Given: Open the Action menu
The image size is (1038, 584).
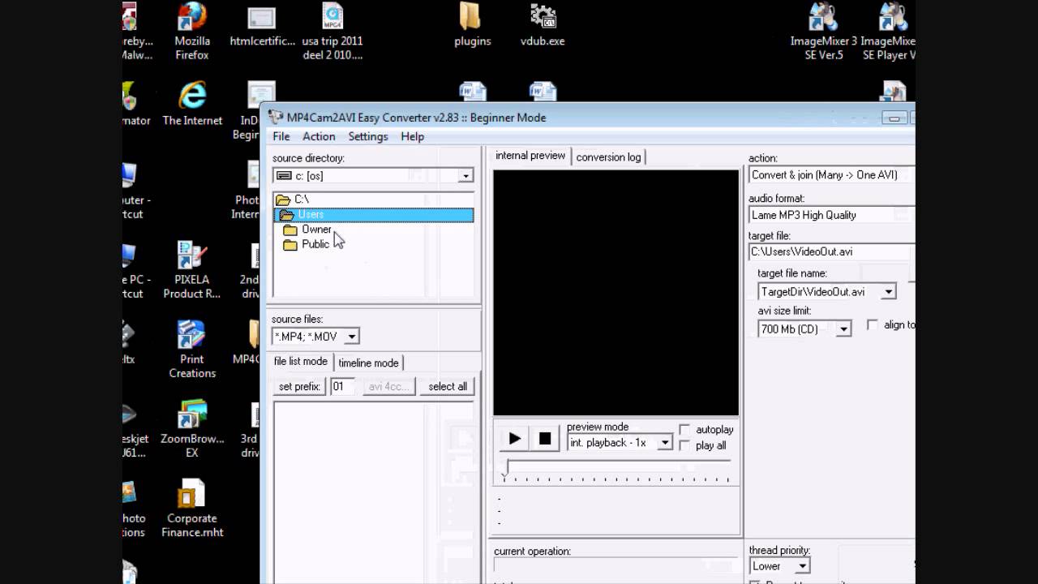Looking at the screenshot, I should (319, 136).
